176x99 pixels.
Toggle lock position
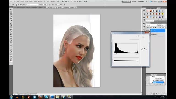(x=153, y=28)
